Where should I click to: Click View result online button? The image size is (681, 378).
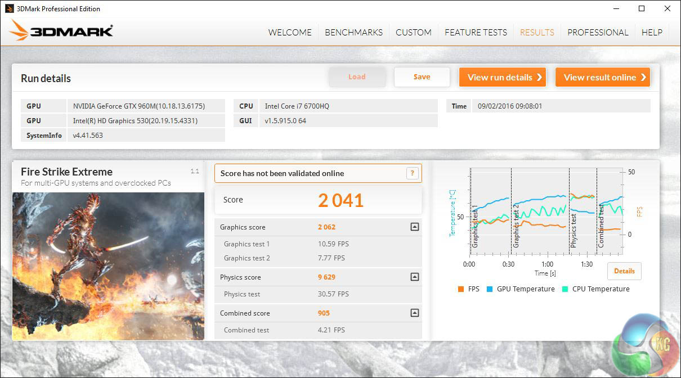click(603, 77)
